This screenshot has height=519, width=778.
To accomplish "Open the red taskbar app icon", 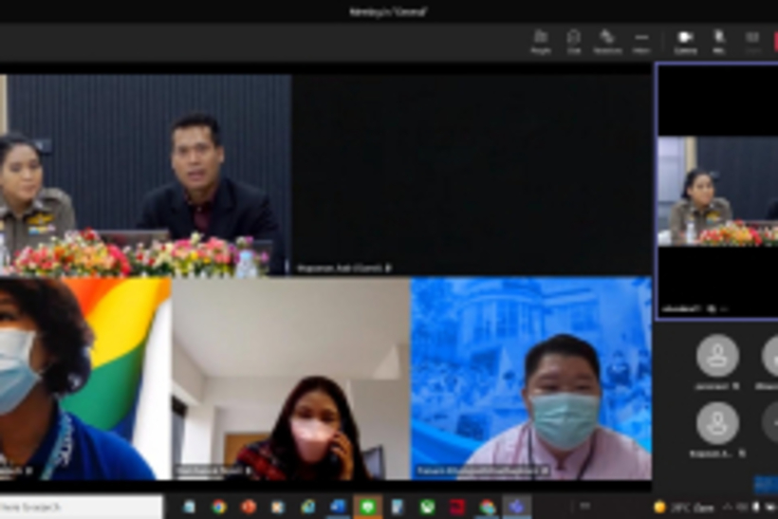I will coord(457,507).
